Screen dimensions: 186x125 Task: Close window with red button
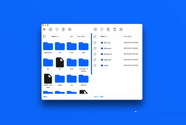[43, 25]
